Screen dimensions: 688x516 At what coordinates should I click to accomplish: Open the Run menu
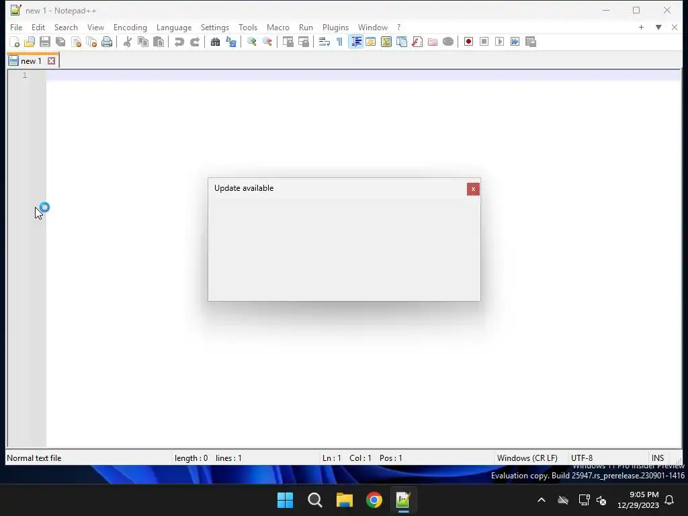point(306,27)
